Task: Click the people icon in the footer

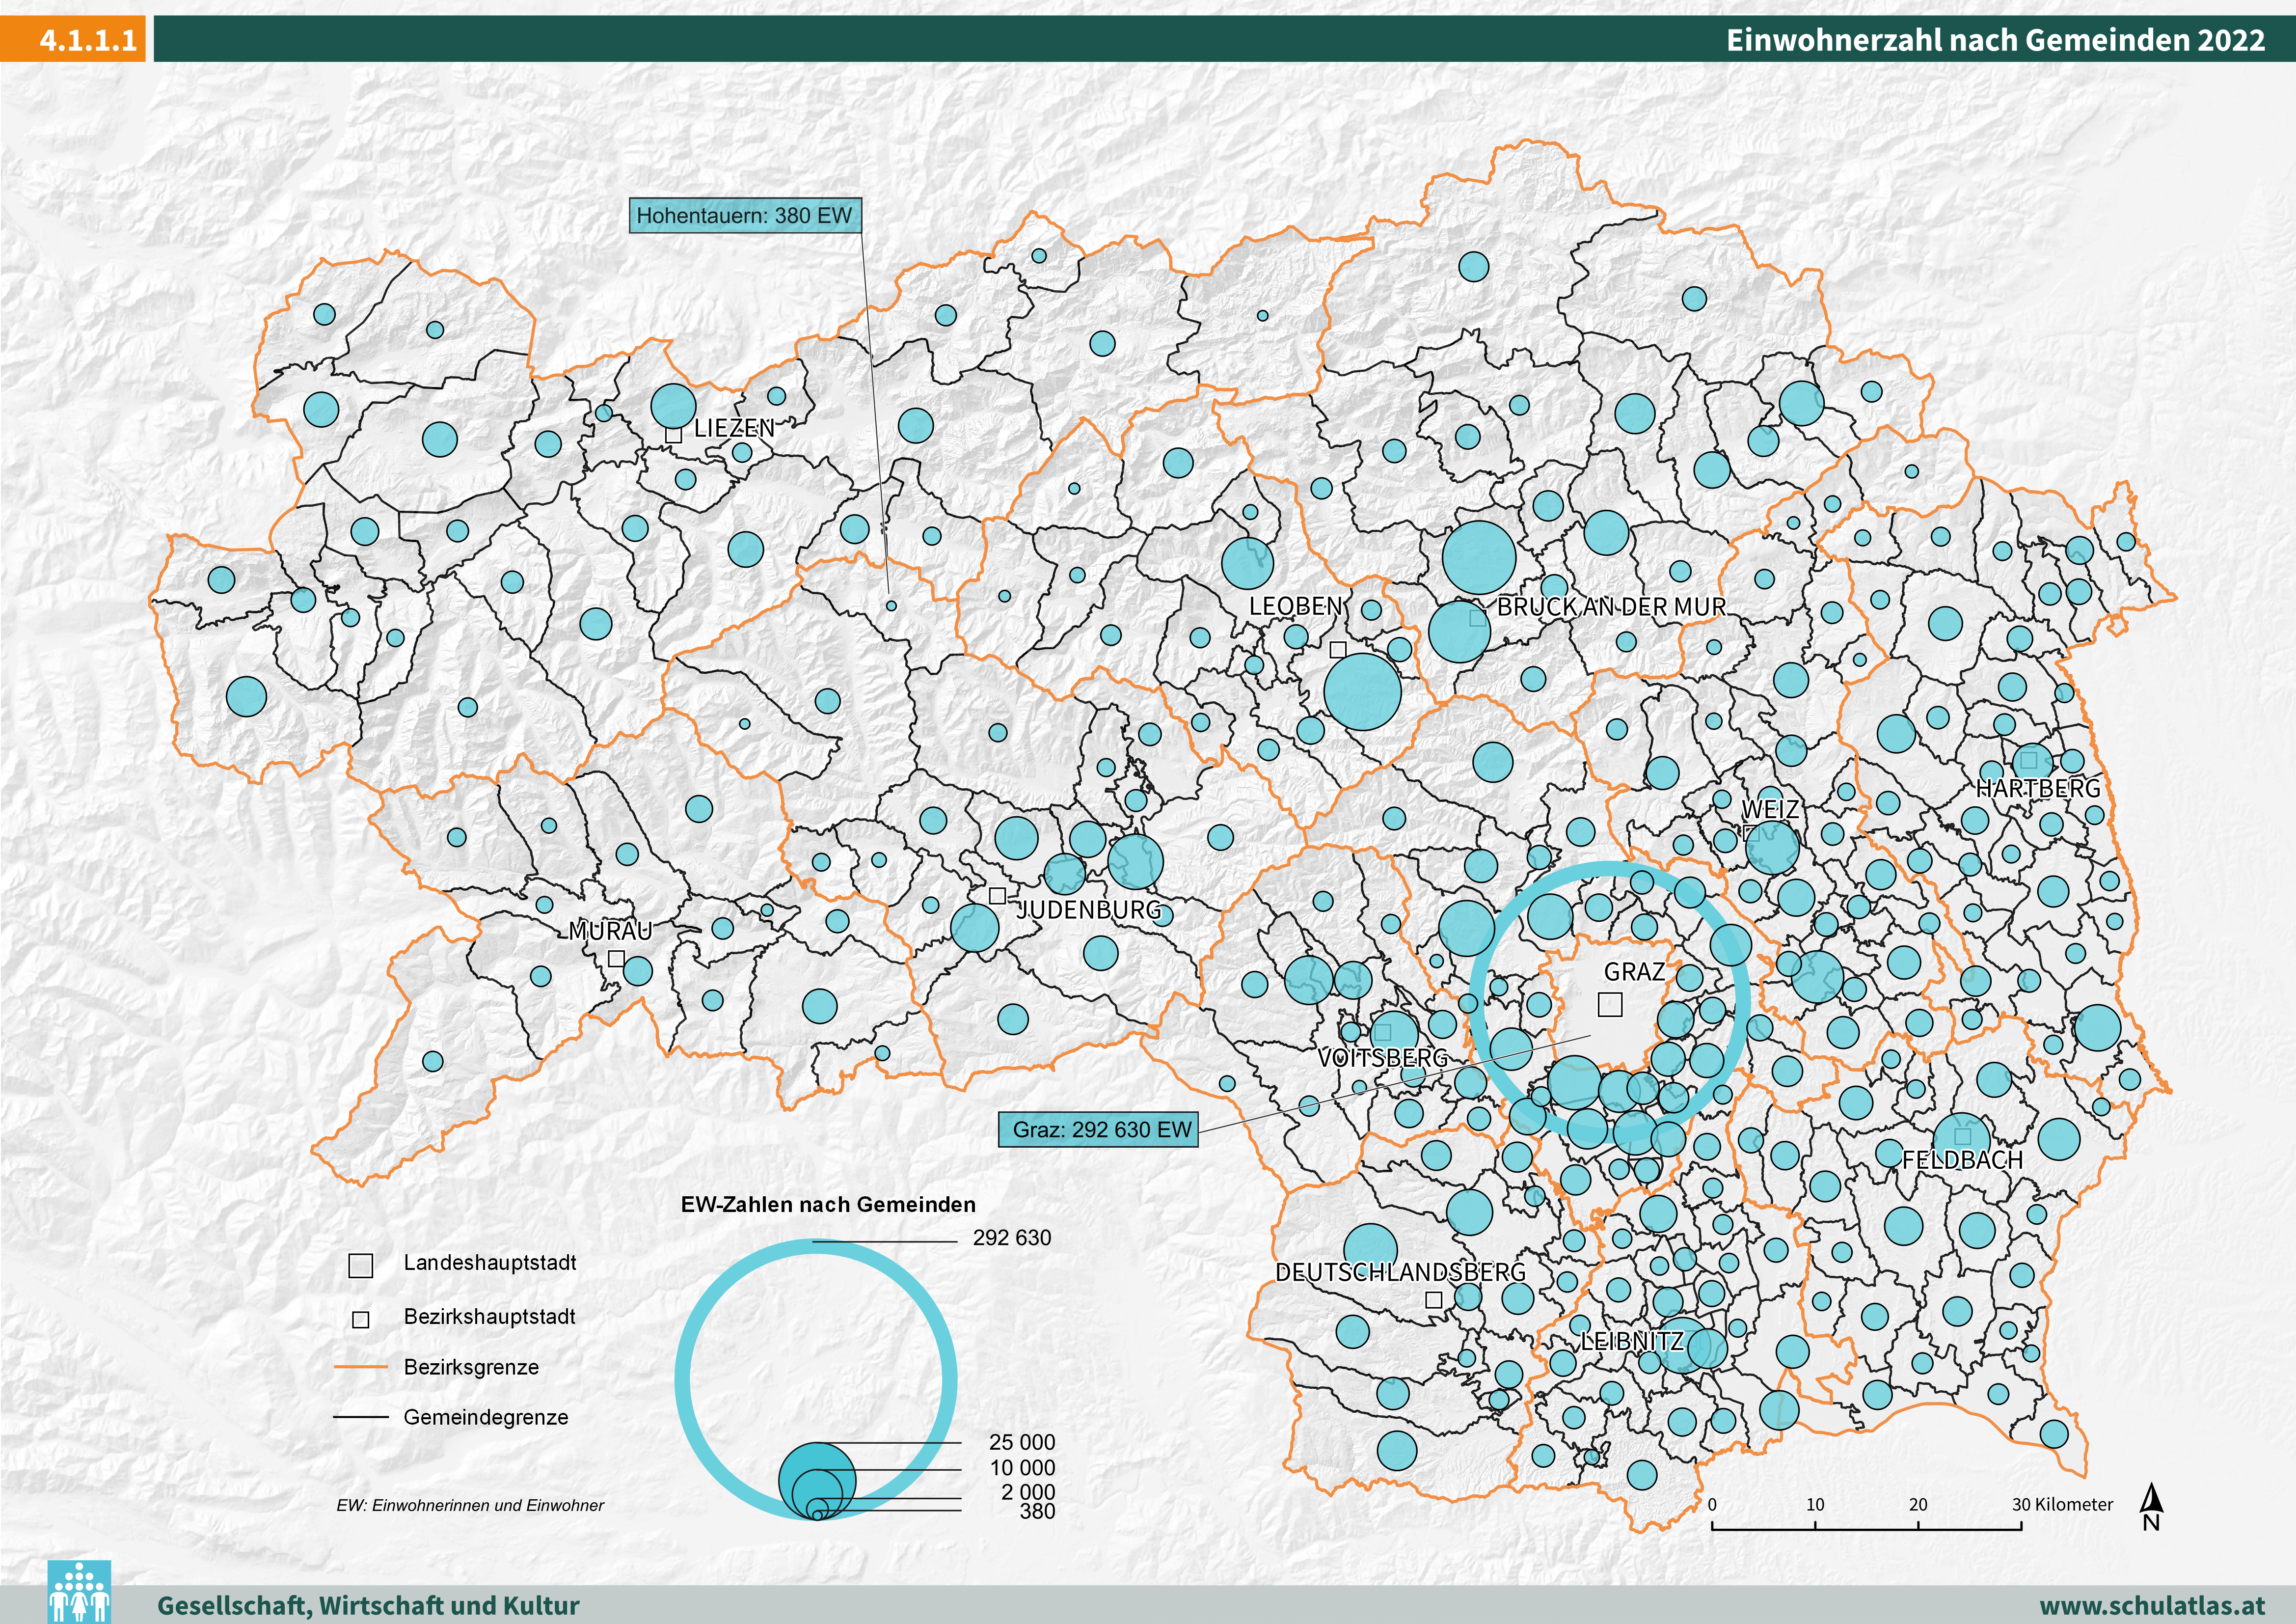Action: pyautogui.click(x=79, y=1593)
